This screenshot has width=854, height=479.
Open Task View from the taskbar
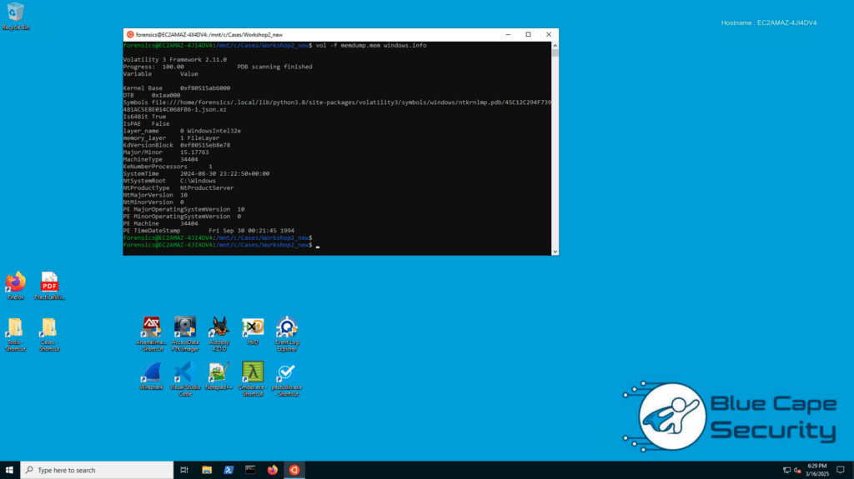click(184, 470)
